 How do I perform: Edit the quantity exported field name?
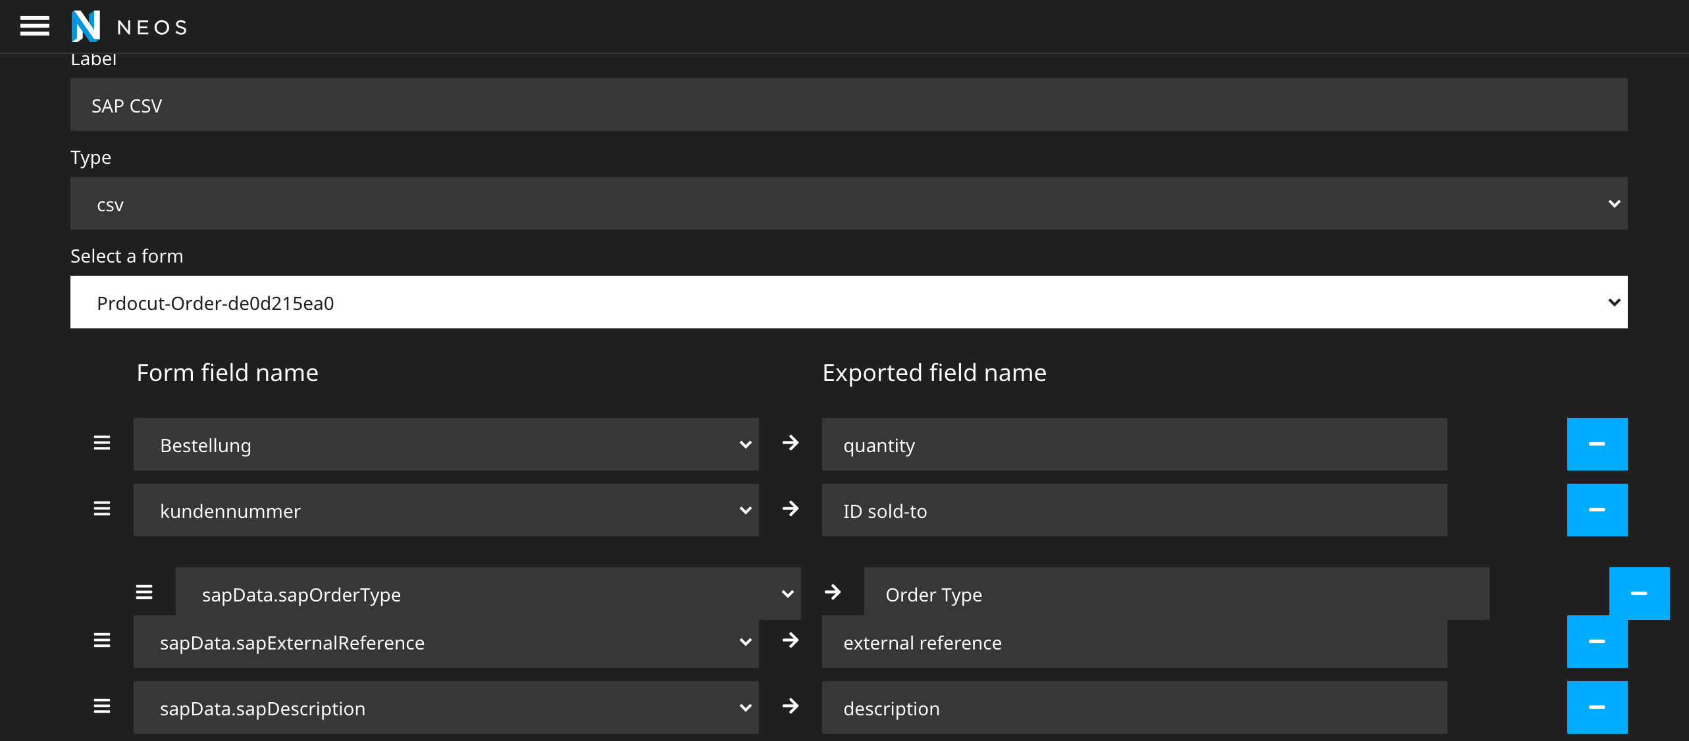[1134, 444]
